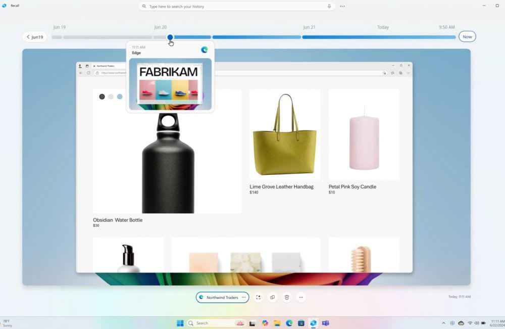Go back to Jun19 on the timeline
Viewport: 505px width, 329px height.
click(35, 37)
